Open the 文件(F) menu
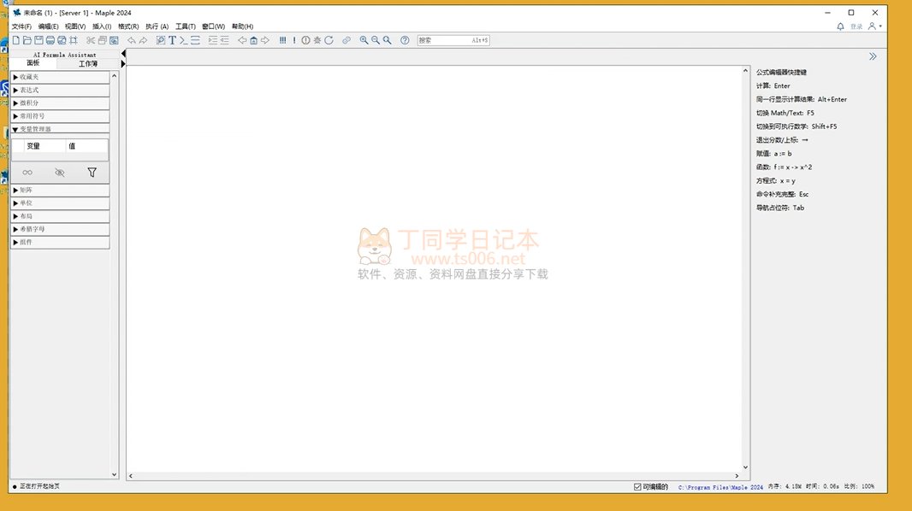 21,26
